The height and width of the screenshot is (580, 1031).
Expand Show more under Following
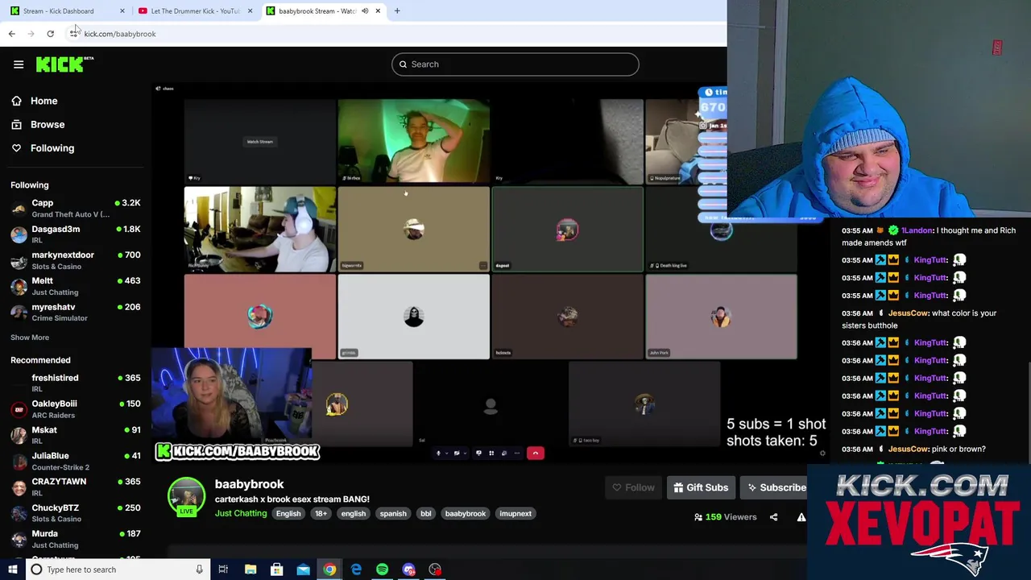[30, 338]
